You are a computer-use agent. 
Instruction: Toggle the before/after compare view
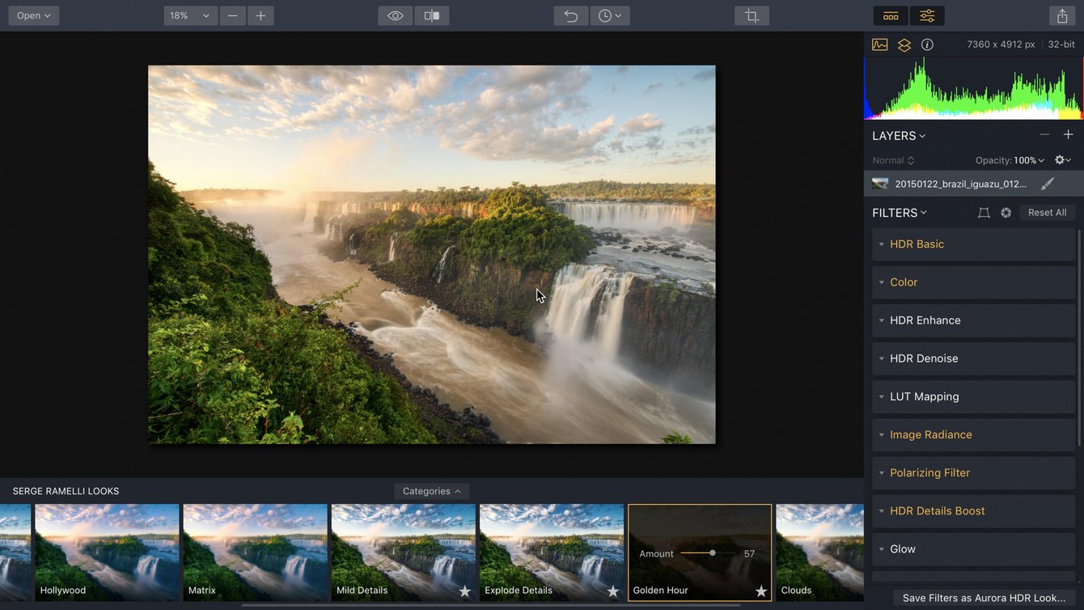(432, 15)
